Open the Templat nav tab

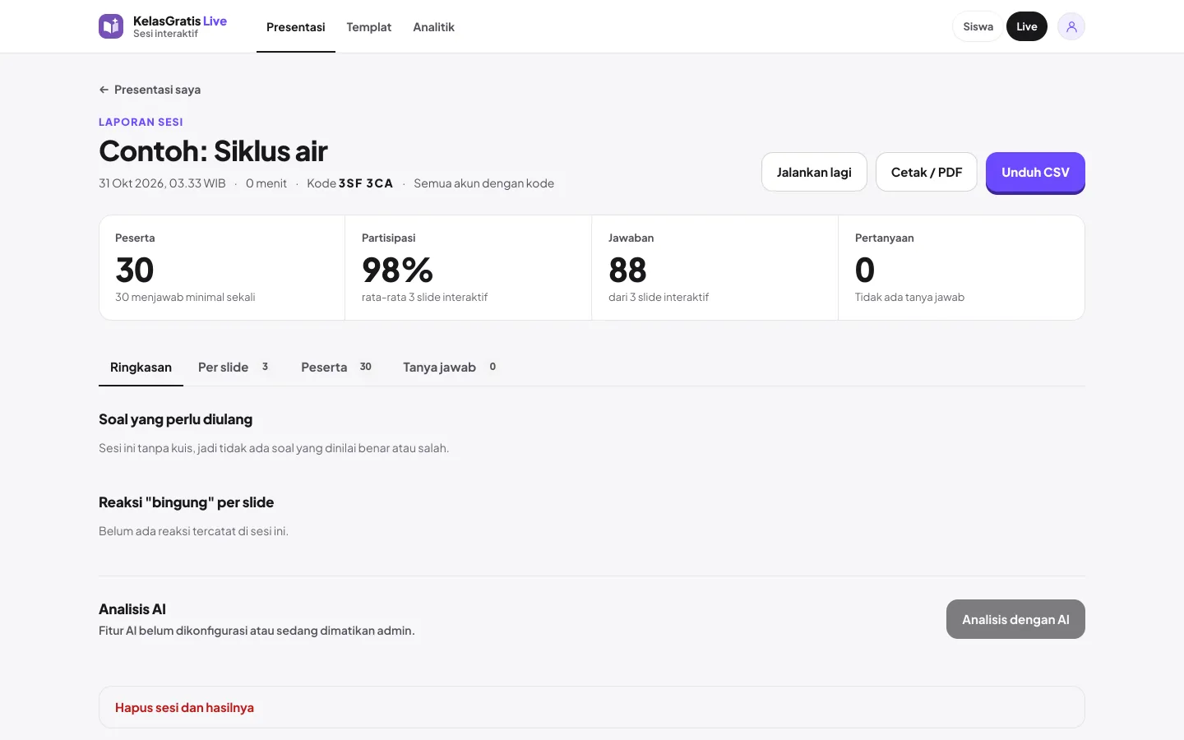(x=368, y=27)
